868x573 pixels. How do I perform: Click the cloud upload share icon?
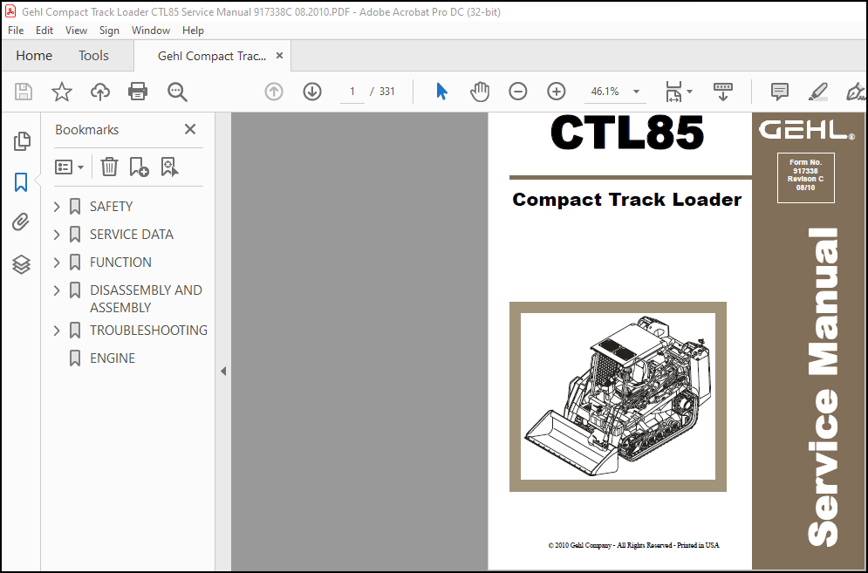[100, 92]
